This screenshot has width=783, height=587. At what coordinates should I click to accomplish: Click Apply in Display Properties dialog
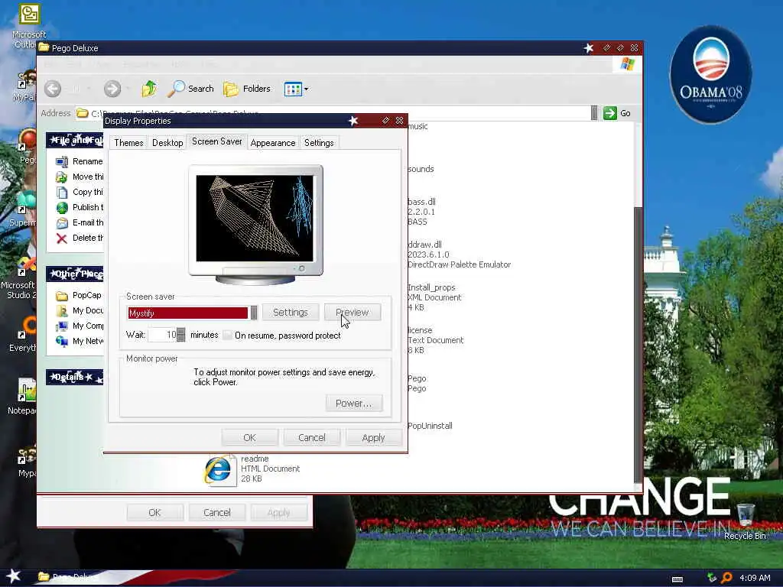point(373,438)
